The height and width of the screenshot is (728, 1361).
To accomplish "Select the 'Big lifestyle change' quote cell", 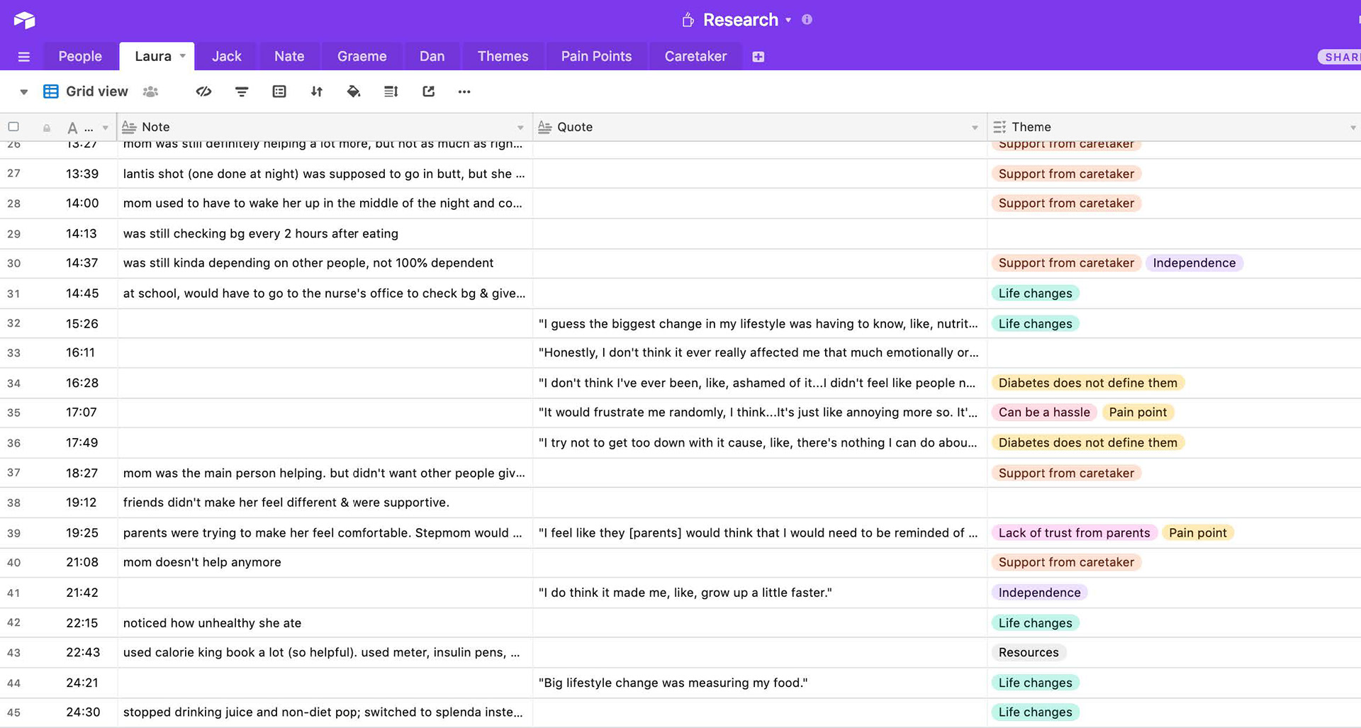I will click(x=760, y=683).
